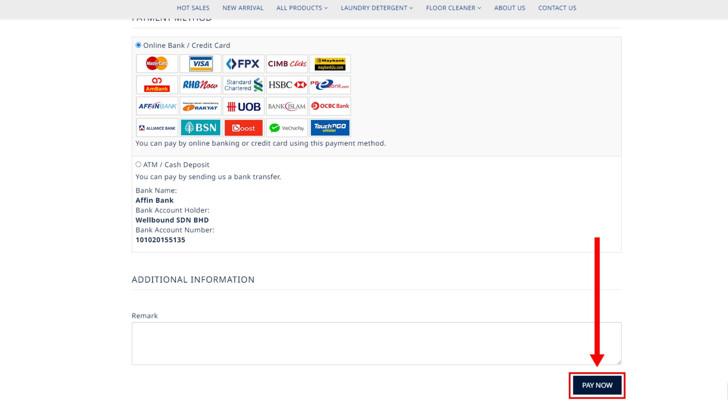Click the UOB bank logo
728x409 pixels.
pyautogui.click(x=243, y=106)
